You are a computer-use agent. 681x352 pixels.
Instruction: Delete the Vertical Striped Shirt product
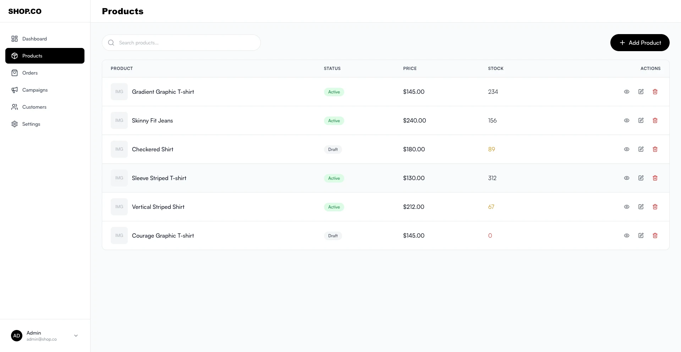point(655,207)
